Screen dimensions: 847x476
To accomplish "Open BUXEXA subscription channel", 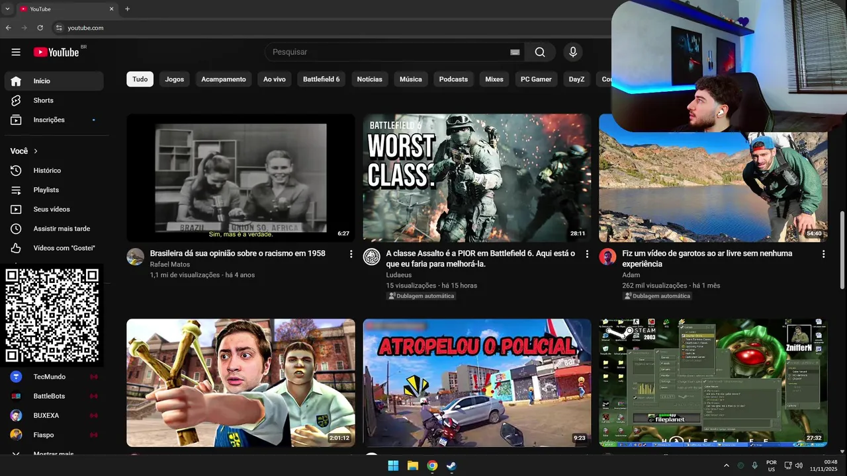I will 54,416.
